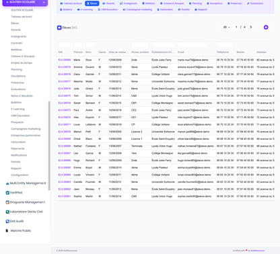The image size is (280, 254).
Task: Click the Terminale cell for Nathan Fontaine
Action: [x=137, y=146]
